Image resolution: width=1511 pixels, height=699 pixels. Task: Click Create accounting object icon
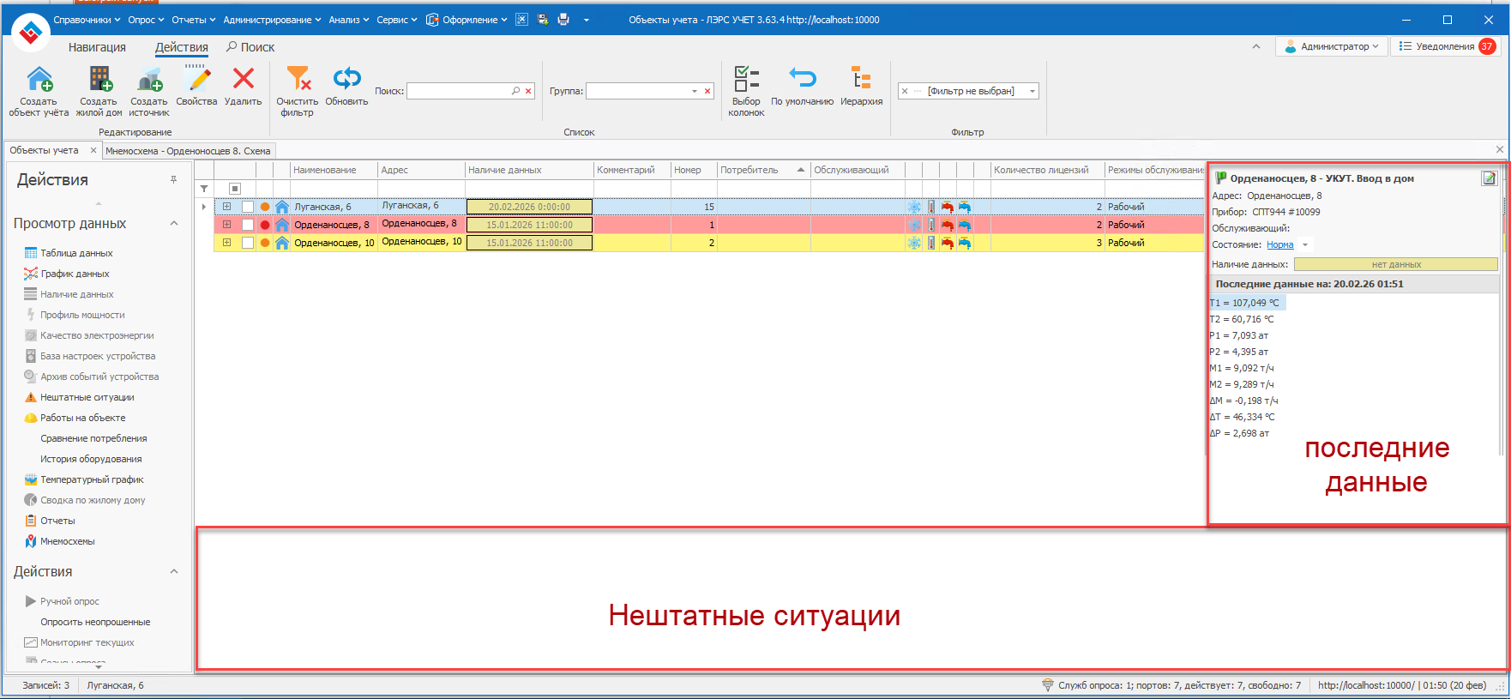coord(39,80)
